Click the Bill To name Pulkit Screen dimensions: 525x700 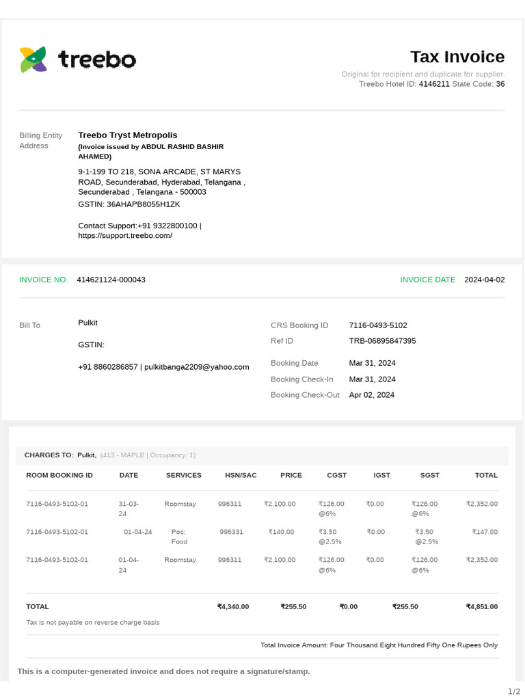tap(88, 323)
